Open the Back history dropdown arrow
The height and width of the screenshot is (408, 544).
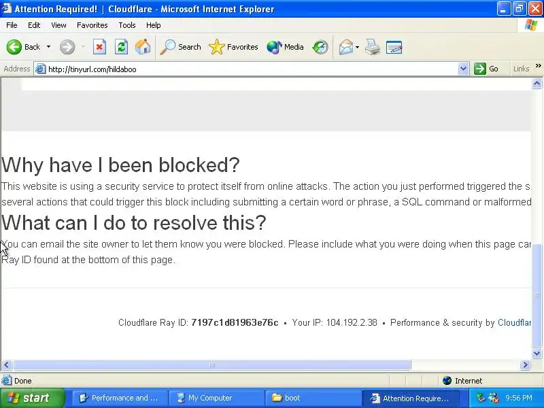[48, 47]
